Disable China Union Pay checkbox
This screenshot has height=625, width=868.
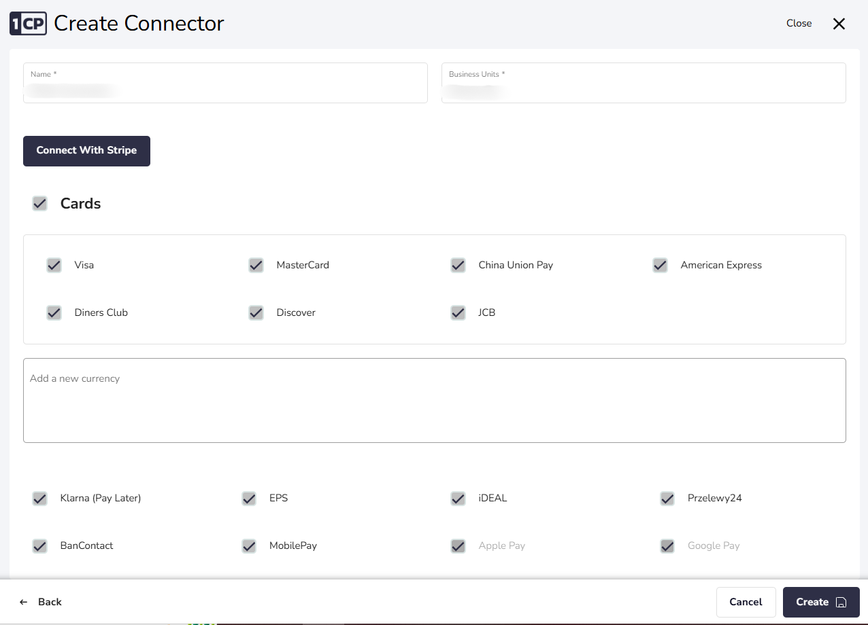point(458,265)
